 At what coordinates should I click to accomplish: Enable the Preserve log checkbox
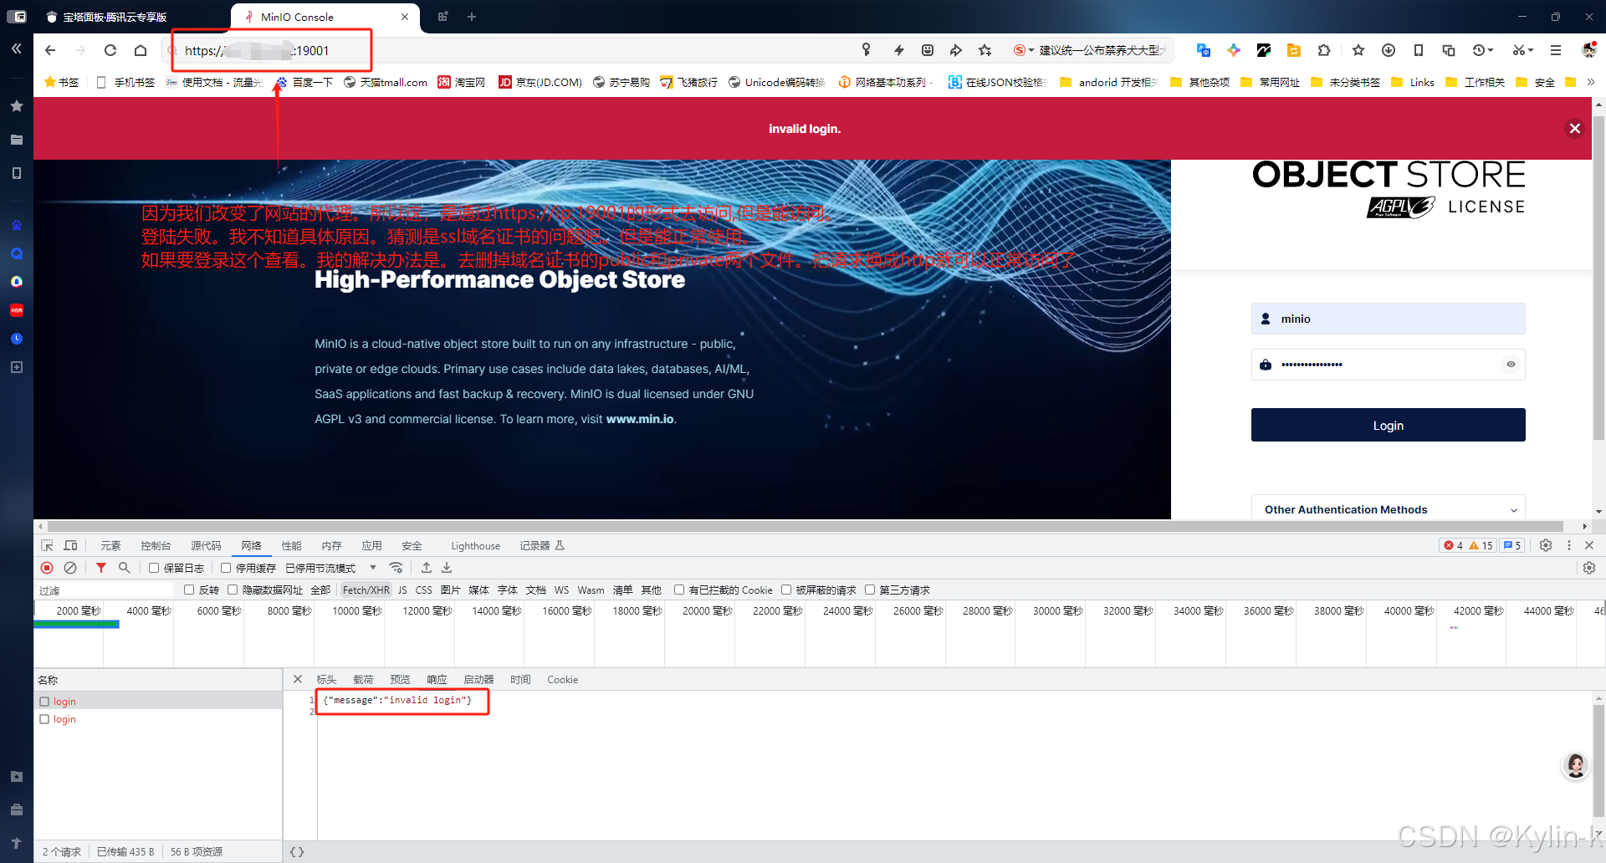tap(154, 568)
